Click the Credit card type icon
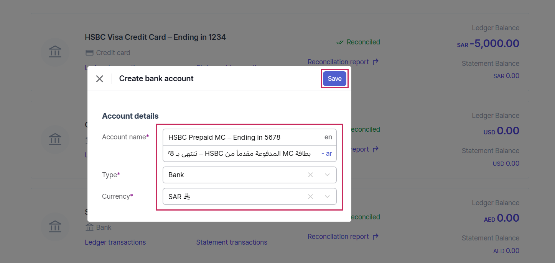Screen dimensions: 555x263 (x=89, y=53)
